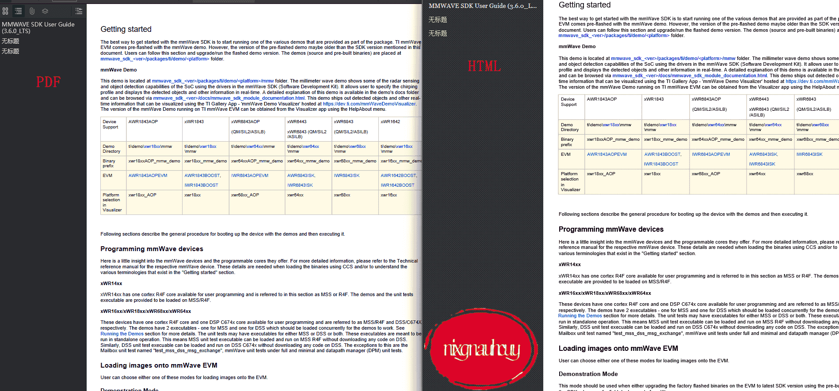
Task: Open AWR6843ISK link in HTML table
Action: tap(763, 154)
